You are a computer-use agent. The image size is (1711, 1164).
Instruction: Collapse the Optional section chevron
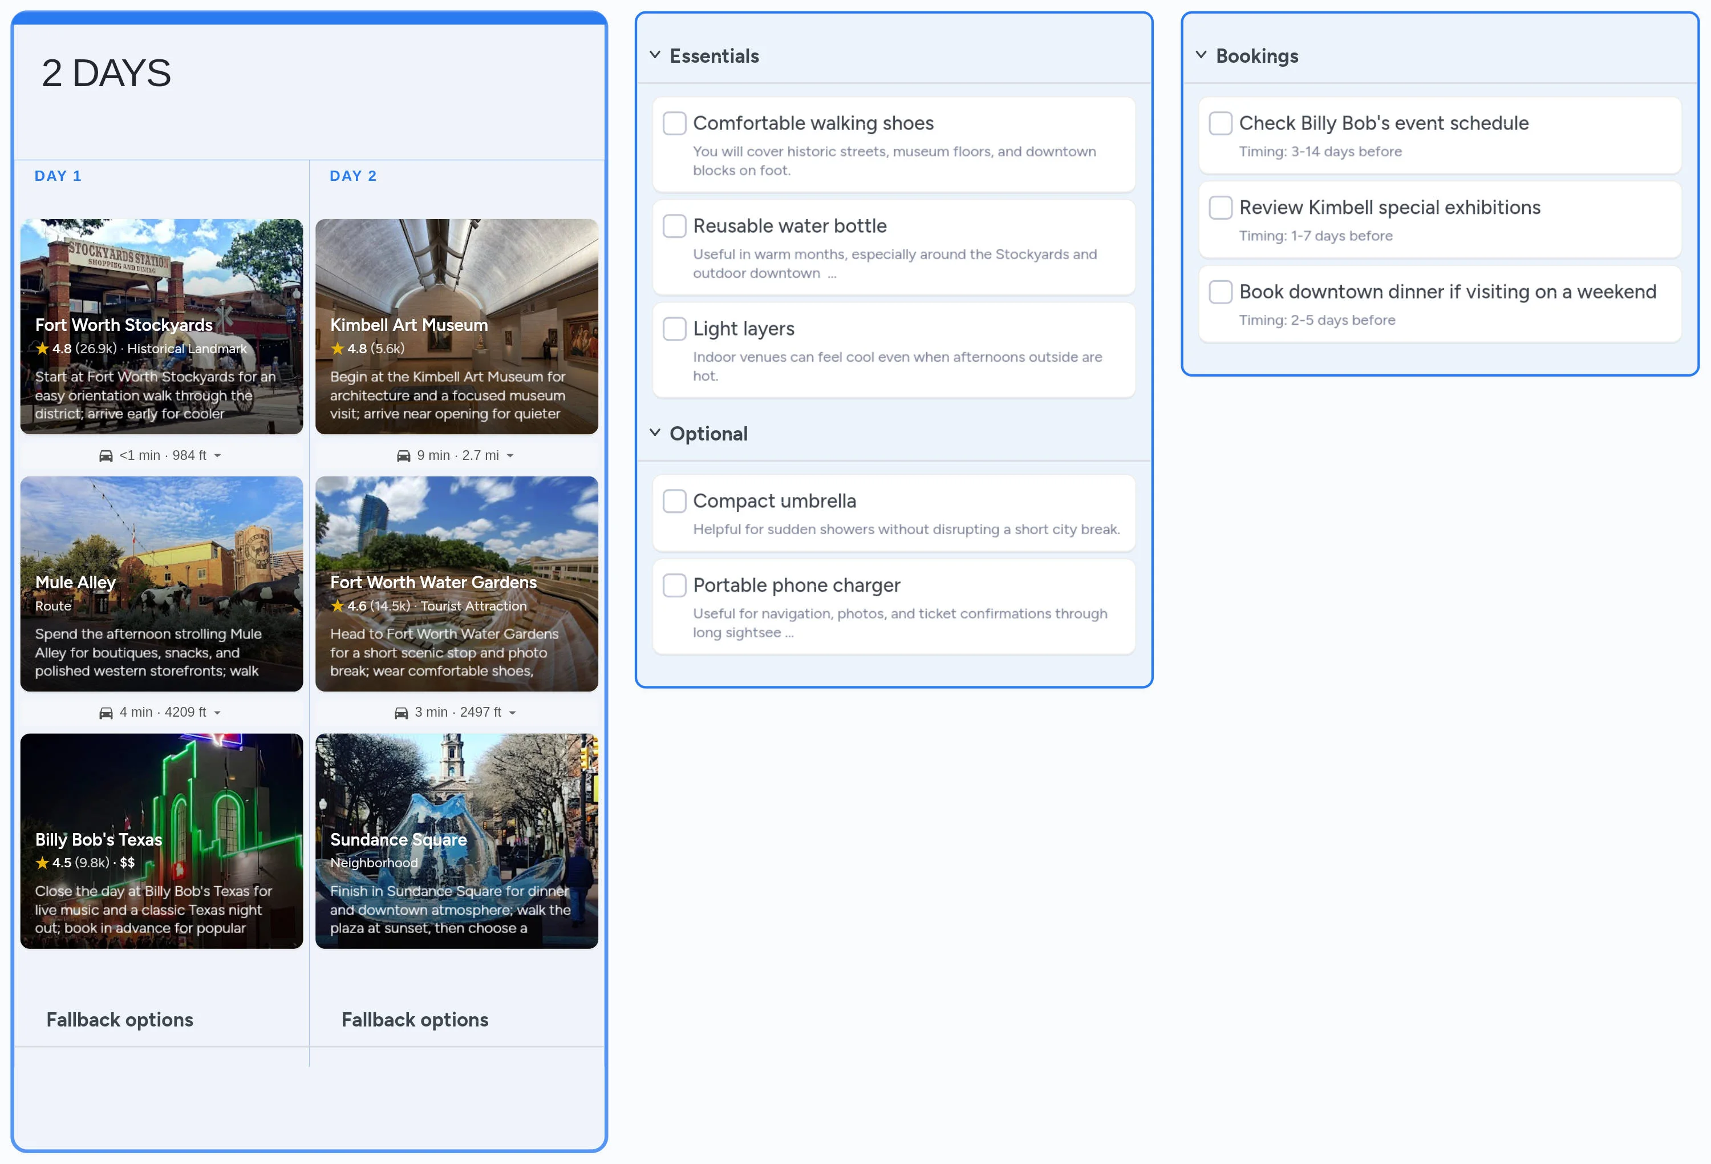tap(655, 433)
